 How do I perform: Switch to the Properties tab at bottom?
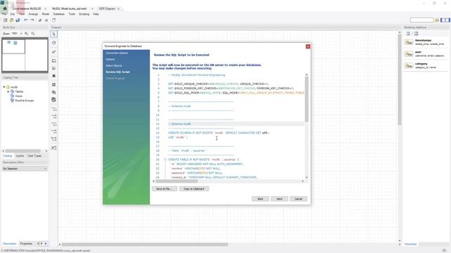[26, 244]
